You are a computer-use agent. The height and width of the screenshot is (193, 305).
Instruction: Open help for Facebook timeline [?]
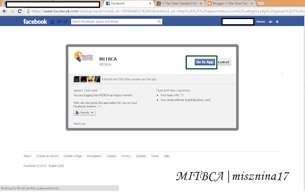coord(100,106)
